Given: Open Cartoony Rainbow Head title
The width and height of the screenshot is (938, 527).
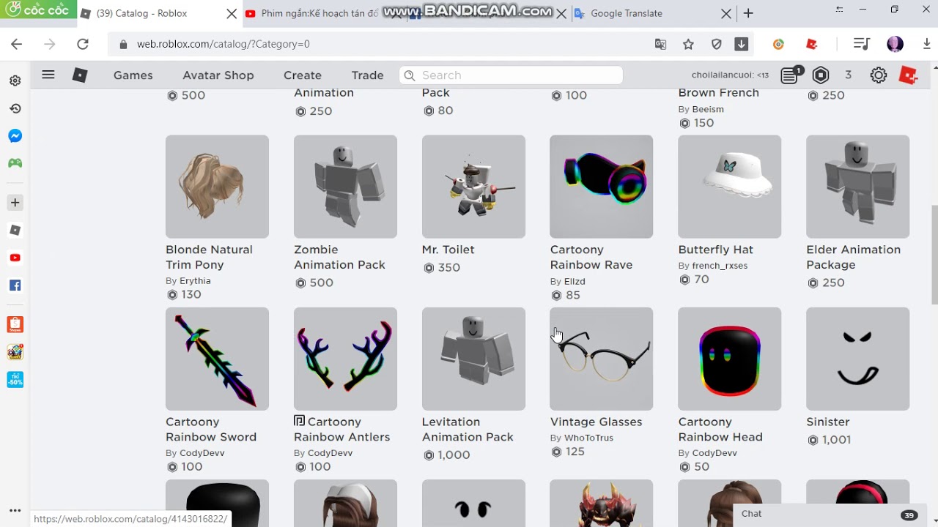Looking at the screenshot, I should (720, 429).
